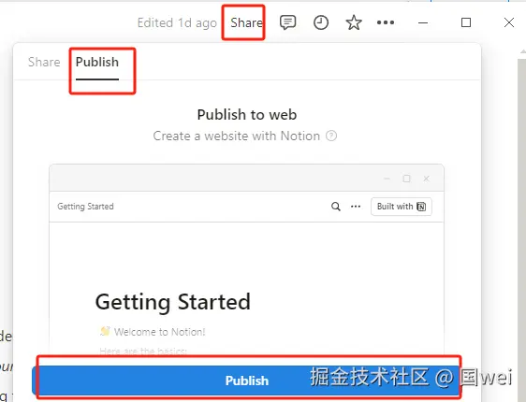This screenshot has height=402, width=526.
Task: Click Create a website with Notion text
Action: (237, 136)
